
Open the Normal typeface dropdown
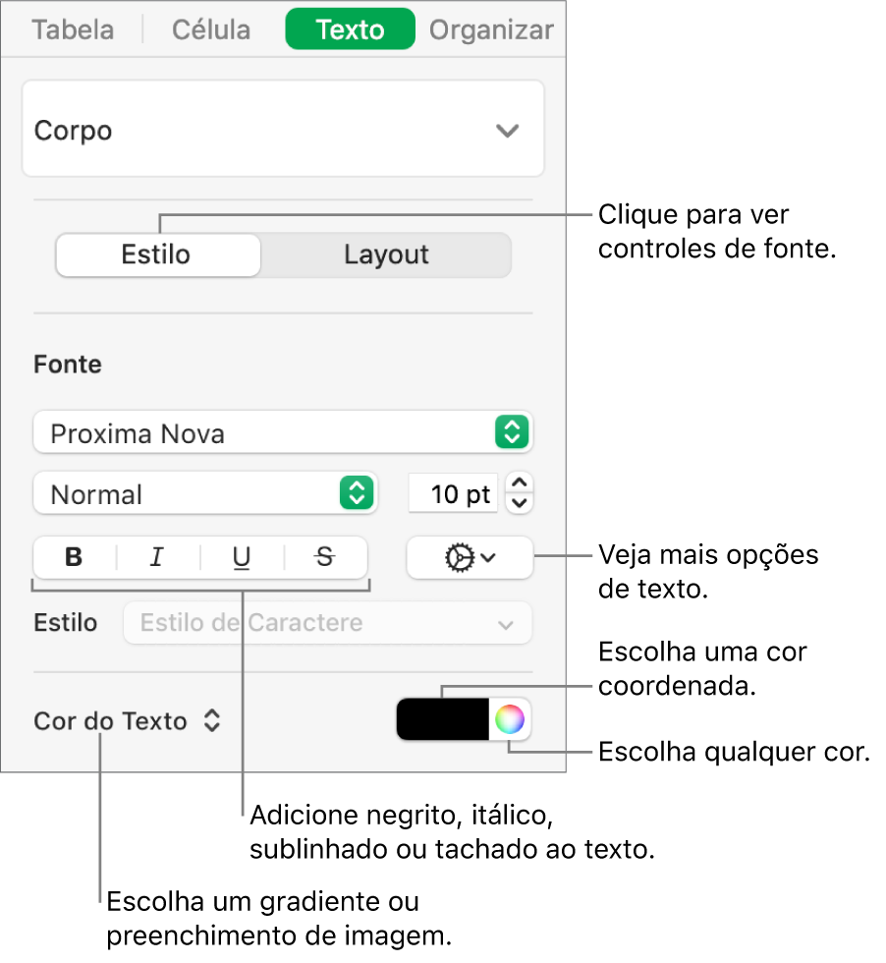click(x=205, y=493)
